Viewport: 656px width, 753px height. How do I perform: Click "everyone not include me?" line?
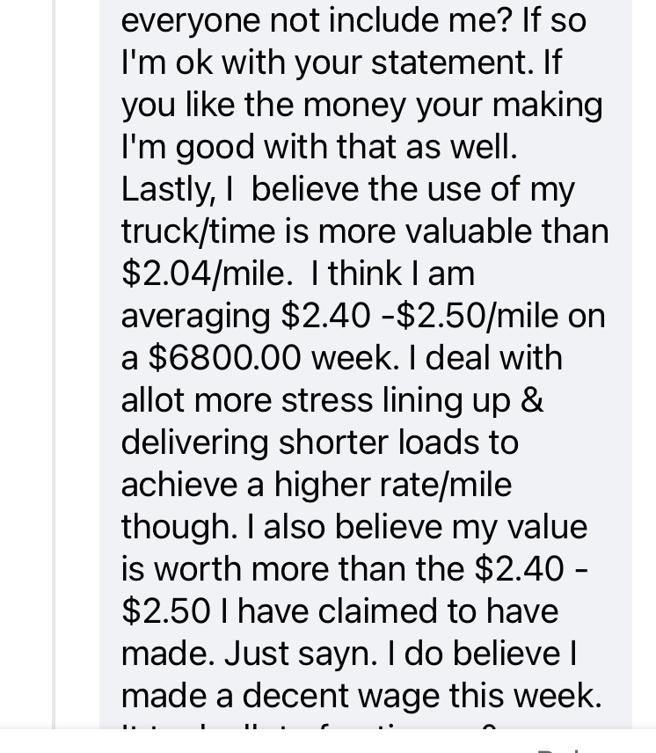click(318, 20)
